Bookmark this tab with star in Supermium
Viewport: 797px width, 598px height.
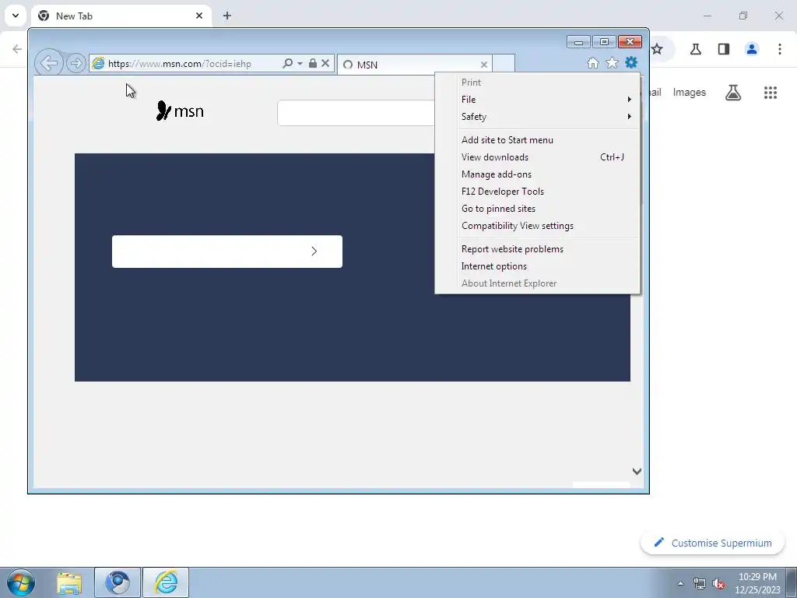pyautogui.click(x=657, y=49)
